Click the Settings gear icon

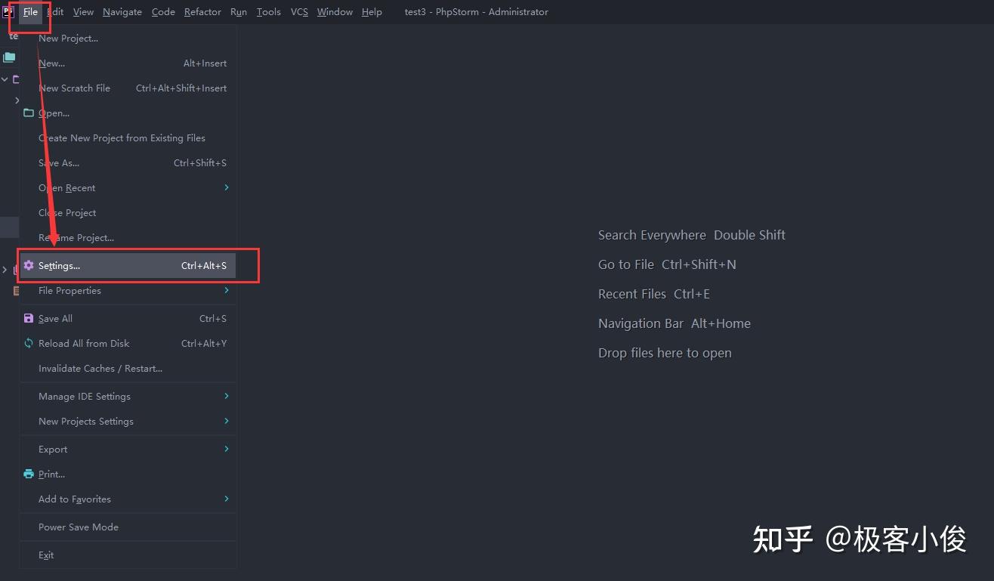[x=29, y=265]
